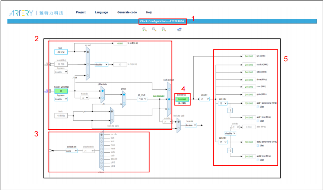Expand apb2 tmr List arrow icon

[258, 160]
